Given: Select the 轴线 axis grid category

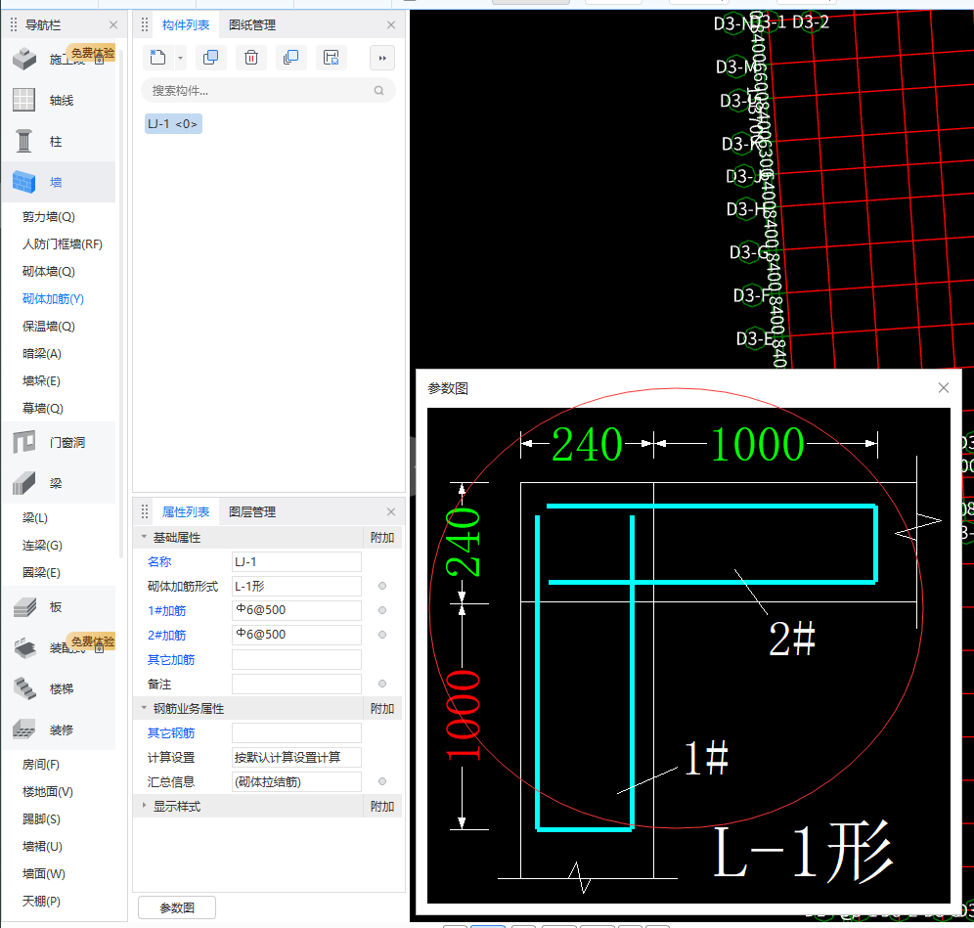Looking at the screenshot, I should pyautogui.click(x=59, y=100).
